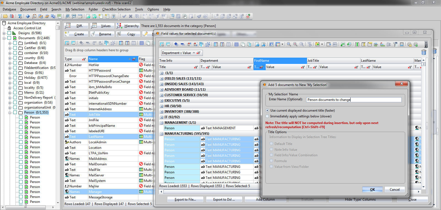Click the binoculars icon in main toolbar
The height and width of the screenshot is (210, 441).
[x=205, y=16]
